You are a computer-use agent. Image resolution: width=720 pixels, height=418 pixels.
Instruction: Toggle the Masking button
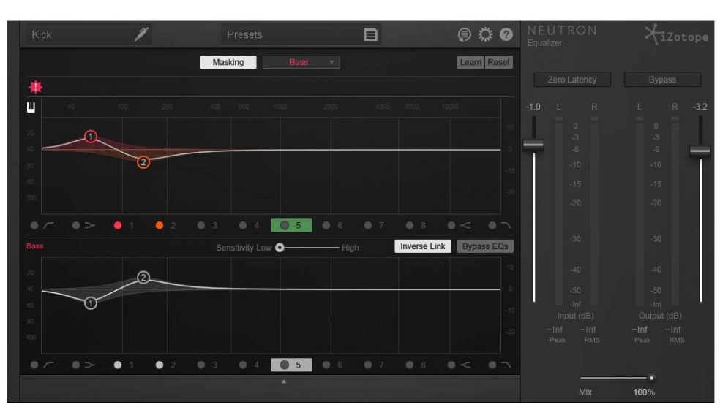[228, 62]
